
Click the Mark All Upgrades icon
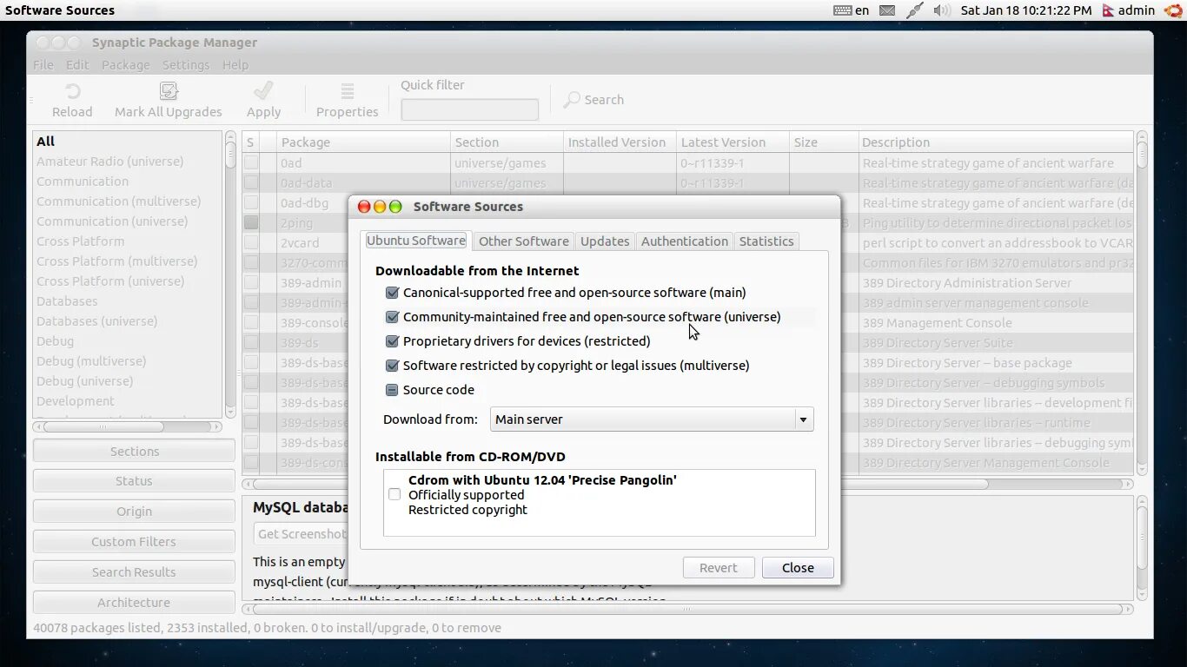coord(169,91)
